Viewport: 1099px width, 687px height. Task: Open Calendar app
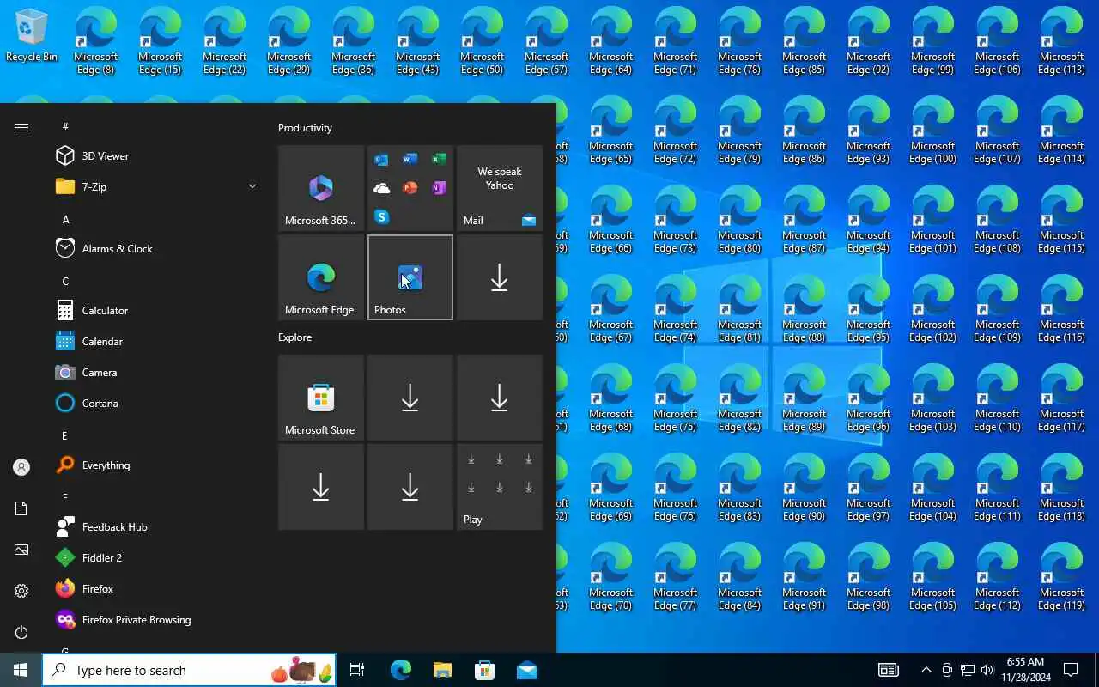(x=155, y=342)
